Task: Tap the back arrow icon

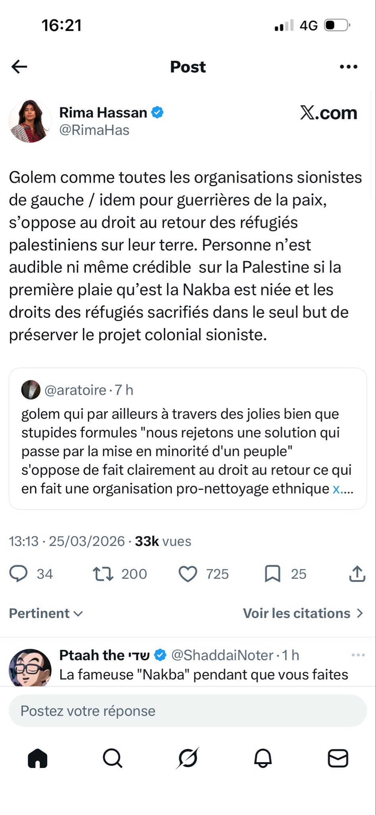Action: (x=19, y=67)
